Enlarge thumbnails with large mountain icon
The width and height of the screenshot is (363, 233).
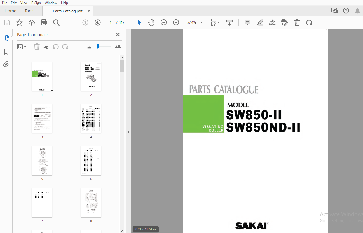point(118,47)
